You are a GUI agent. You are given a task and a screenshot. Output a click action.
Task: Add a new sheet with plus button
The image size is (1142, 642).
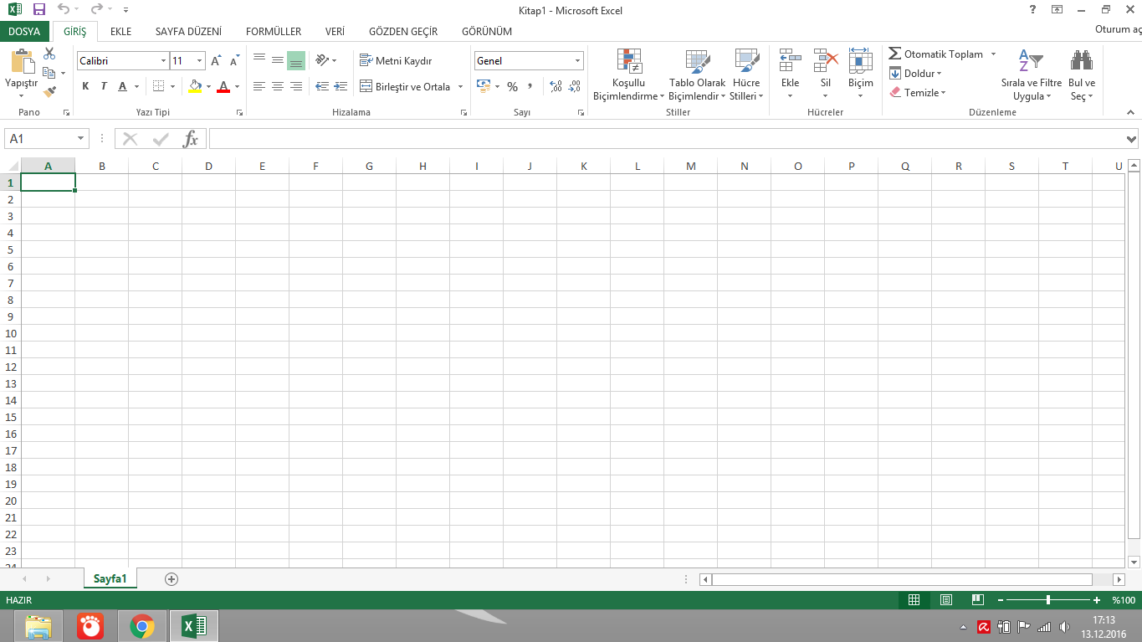pos(172,578)
